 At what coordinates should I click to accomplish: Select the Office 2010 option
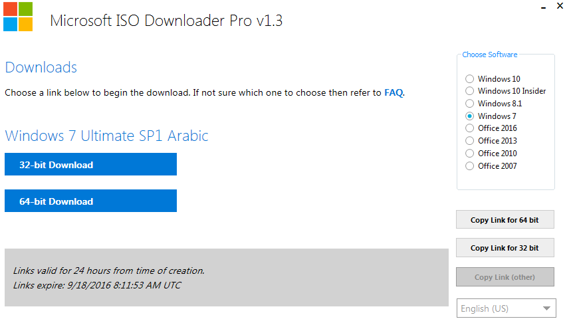coord(470,154)
